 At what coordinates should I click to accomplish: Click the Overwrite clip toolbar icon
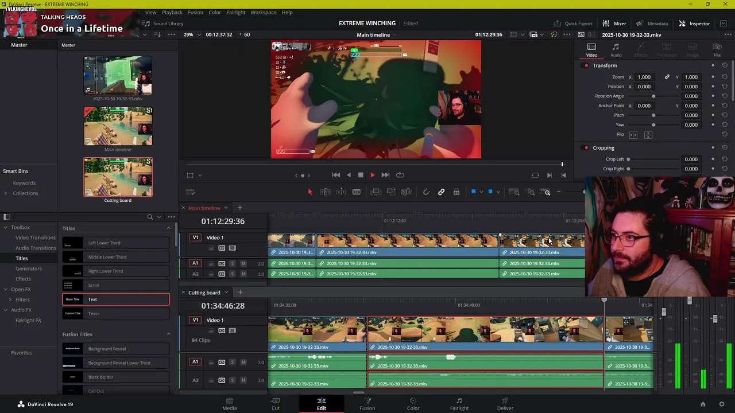[390, 192]
